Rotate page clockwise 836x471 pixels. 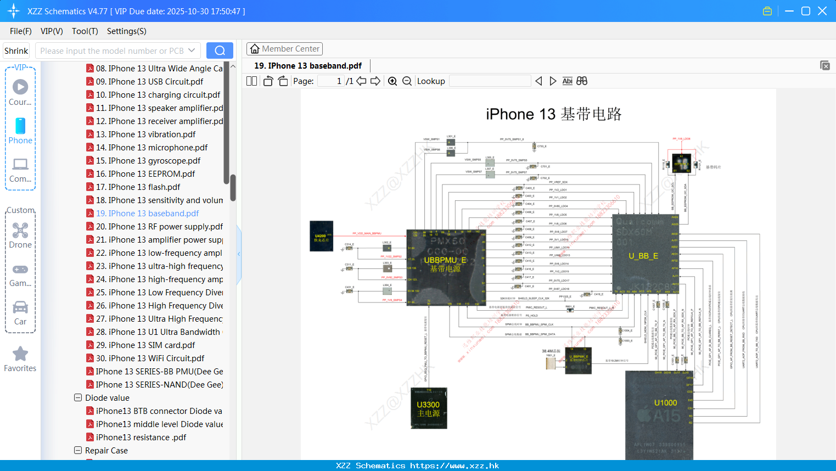(x=283, y=81)
